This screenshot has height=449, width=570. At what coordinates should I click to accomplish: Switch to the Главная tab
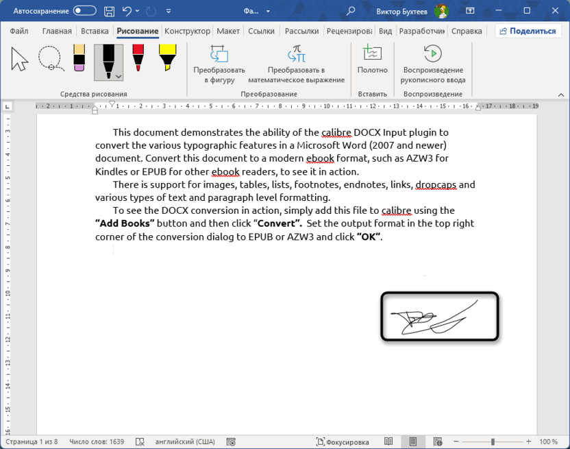(x=57, y=32)
